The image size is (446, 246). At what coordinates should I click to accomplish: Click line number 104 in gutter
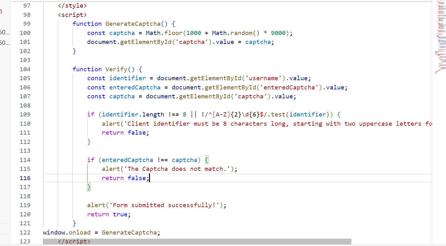[25, 69]
